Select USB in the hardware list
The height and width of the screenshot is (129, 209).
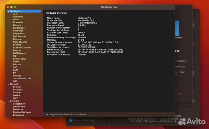[x=15, y=81]
